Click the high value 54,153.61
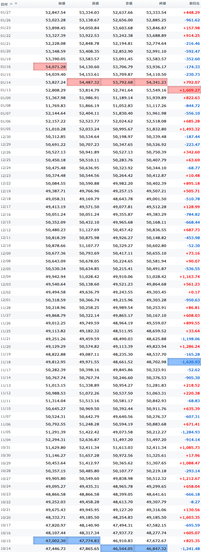 click(89, 74)
